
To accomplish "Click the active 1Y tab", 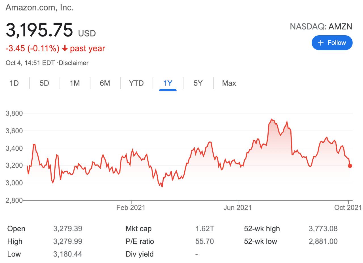I will click(168, 83).
